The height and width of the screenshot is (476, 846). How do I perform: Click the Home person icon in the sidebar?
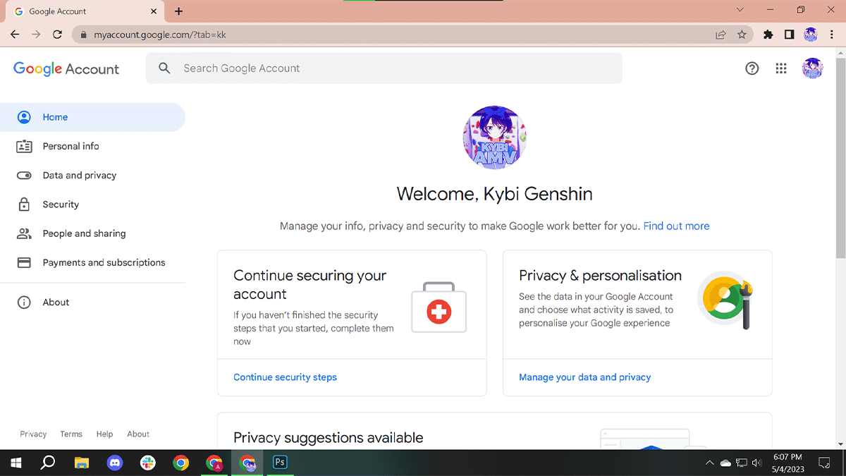(24, 117)
